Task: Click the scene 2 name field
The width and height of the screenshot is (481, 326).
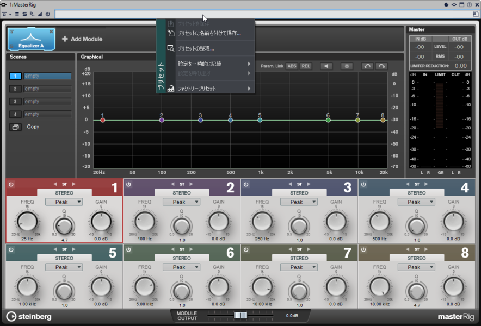Action: pyautogui.click(x=47, y=89)
